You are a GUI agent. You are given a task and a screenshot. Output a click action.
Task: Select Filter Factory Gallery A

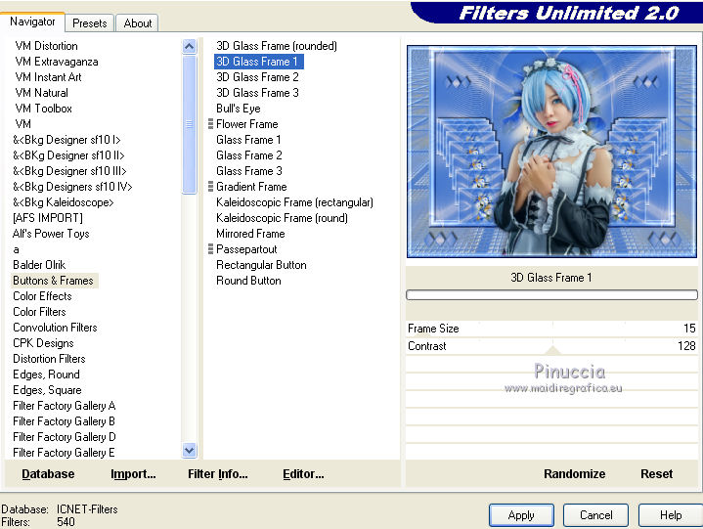click(65, 406)
